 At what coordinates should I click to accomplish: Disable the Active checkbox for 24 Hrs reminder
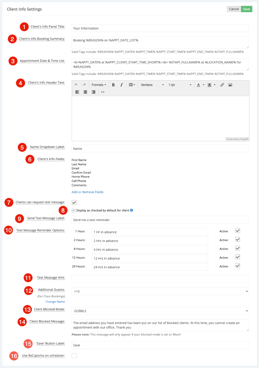pyautogui.click(x=237, y=266)
